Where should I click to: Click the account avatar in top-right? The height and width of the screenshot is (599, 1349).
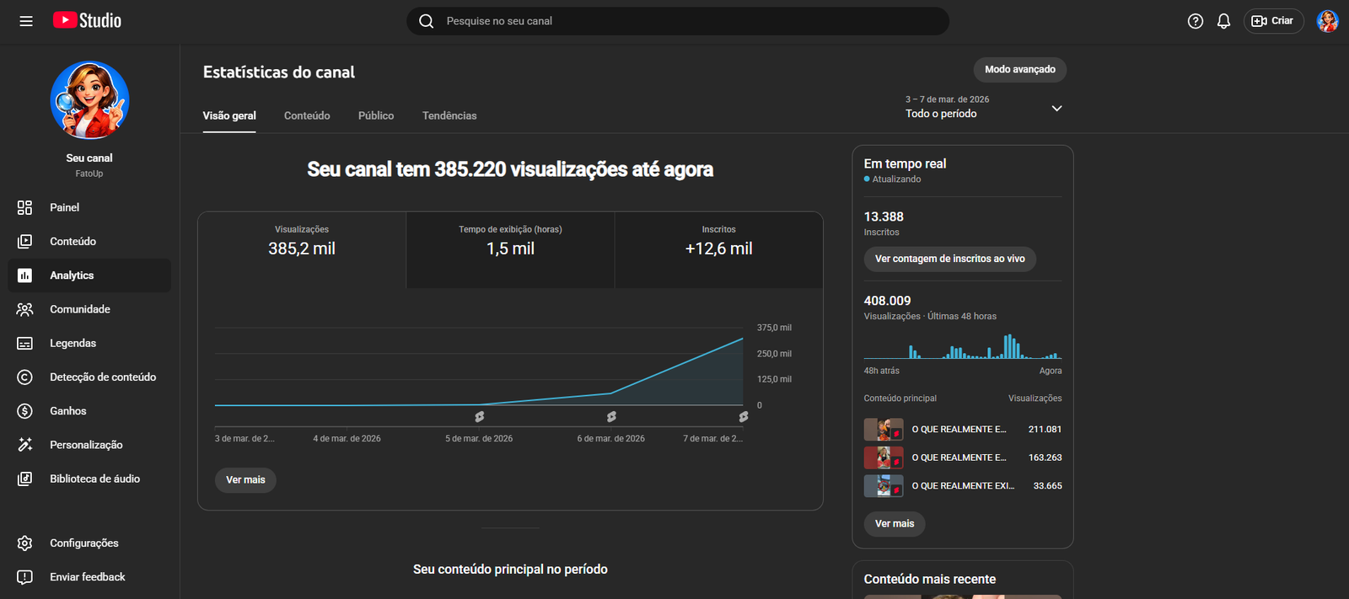pyautogui.click(x=1327, y=21)
